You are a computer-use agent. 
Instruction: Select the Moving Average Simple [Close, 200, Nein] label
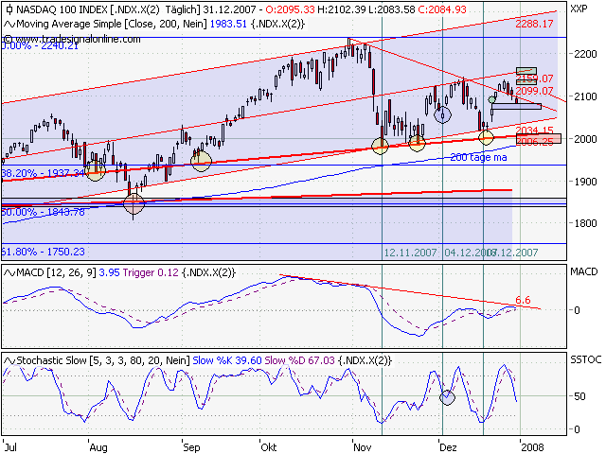pos(112,24)
